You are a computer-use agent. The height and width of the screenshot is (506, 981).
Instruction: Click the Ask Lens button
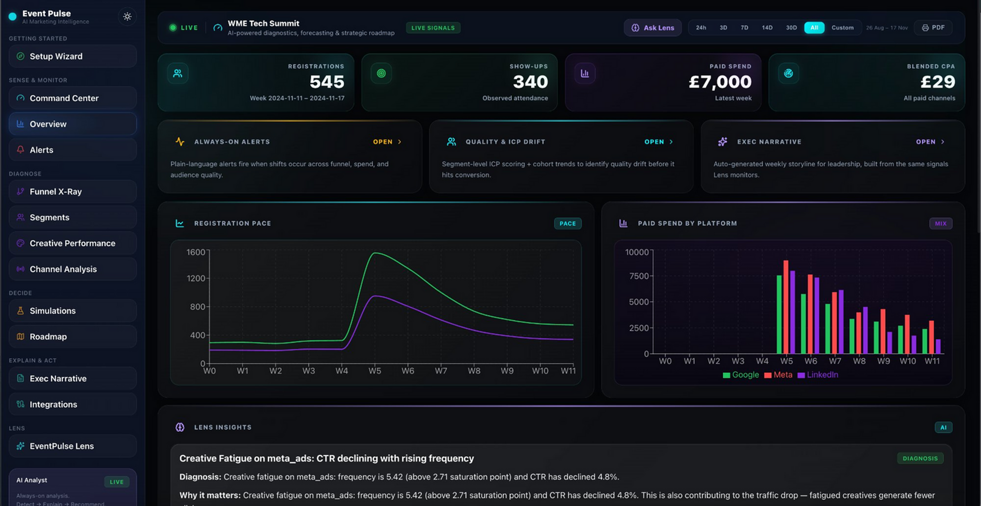click(x=652, y=28)
